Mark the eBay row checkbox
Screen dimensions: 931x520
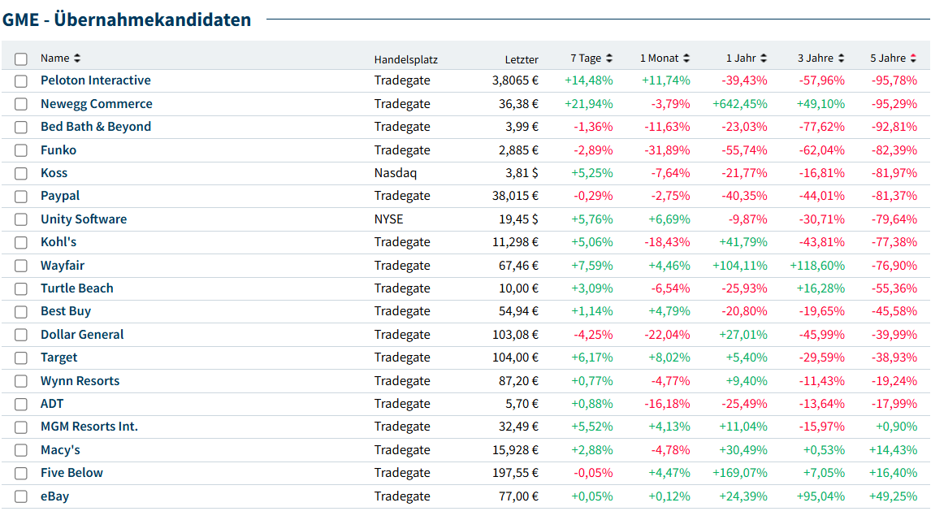[x=21, y=496]
